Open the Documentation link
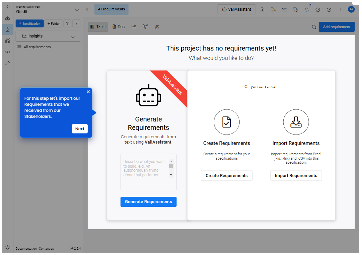362x255 pixels. pos(26,249)
